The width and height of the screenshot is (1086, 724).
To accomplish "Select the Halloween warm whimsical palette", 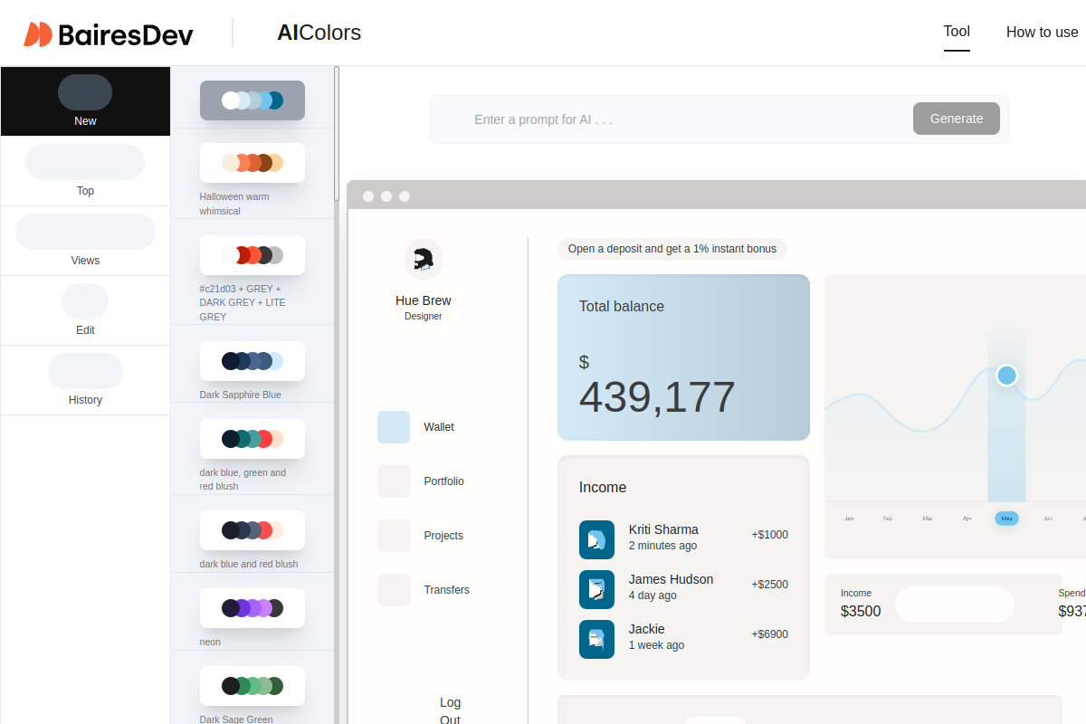I will tap(252, 163).
